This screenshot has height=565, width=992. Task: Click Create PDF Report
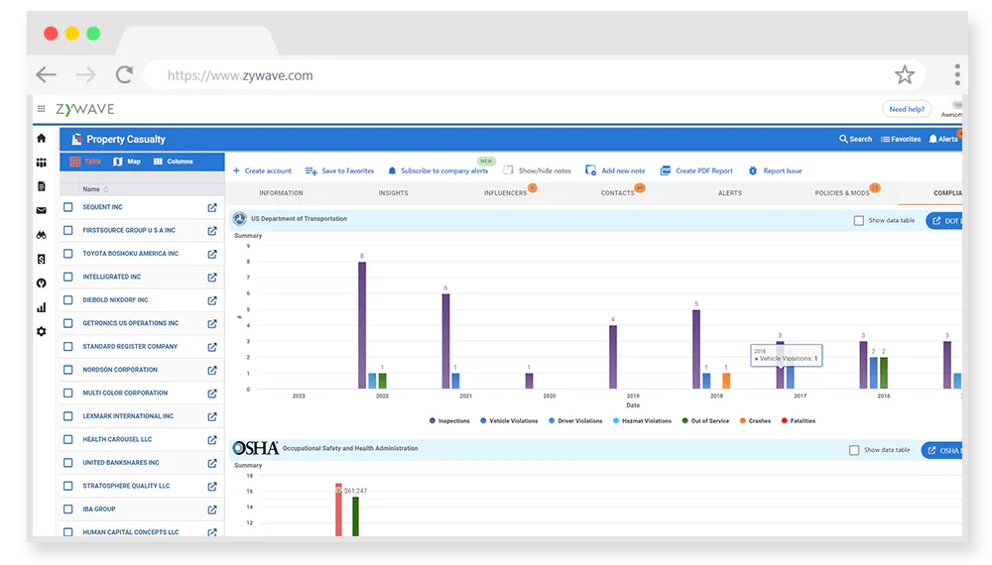696,170
